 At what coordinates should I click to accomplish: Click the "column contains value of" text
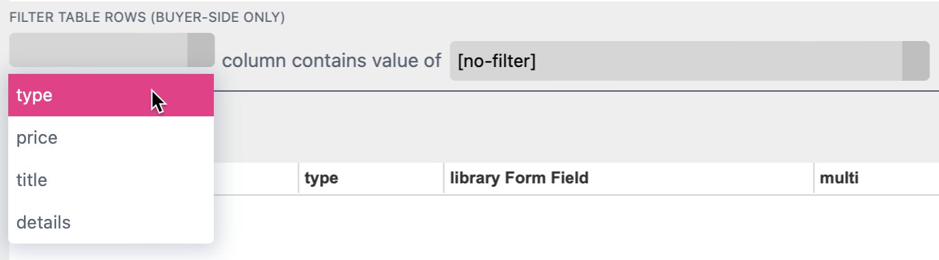tap(332, 61)
